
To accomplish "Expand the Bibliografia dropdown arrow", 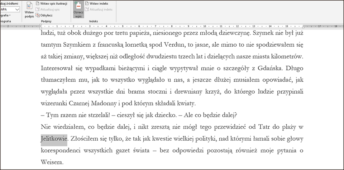I will pyautogui.click(x=10, y=15).
